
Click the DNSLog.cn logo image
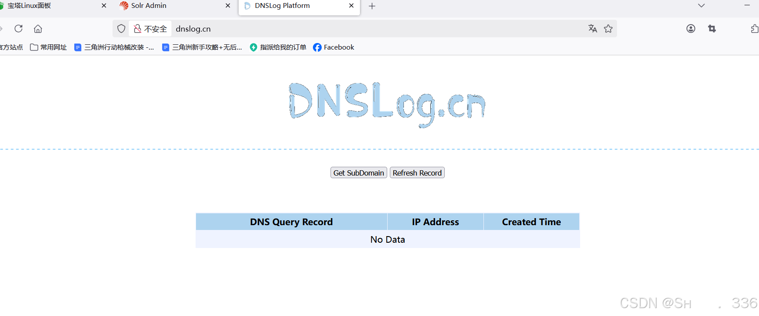(387, 104)
